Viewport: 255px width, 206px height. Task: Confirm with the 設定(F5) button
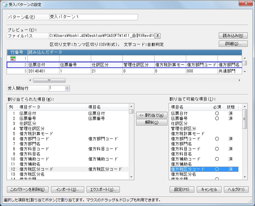pyautogui.click(x=182, y=189)
